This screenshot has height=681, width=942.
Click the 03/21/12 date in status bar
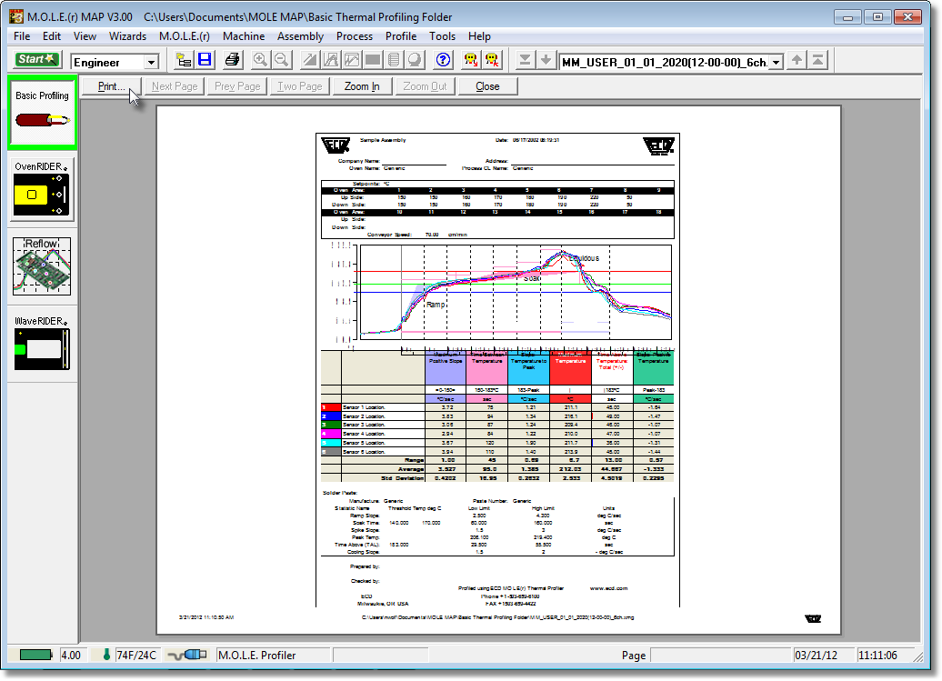click(x=816, y=656)
